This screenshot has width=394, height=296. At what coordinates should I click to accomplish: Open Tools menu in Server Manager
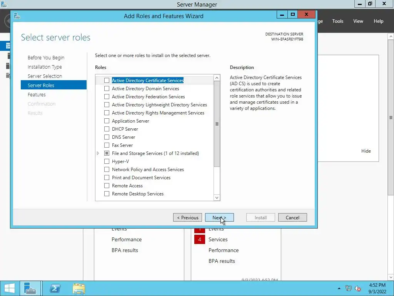[338, 21]
